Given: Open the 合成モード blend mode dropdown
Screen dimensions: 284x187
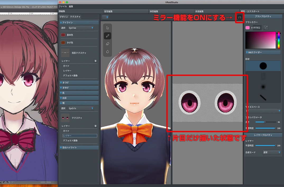Looking at the screenshot, I should pyautogui.click(x=272, y=153).
